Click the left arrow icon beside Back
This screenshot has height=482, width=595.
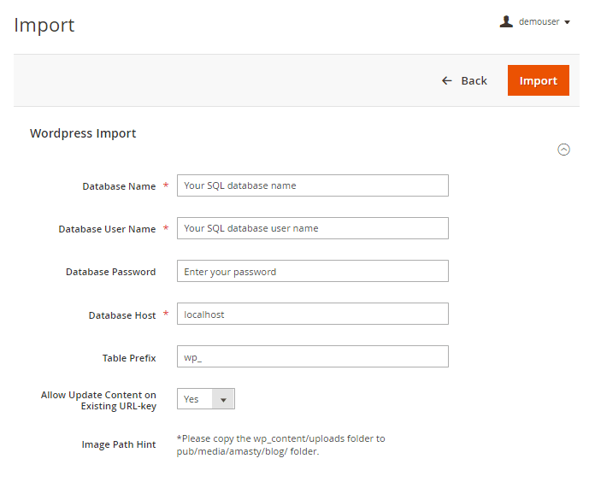pyautogui.click(x=446, y=80)
